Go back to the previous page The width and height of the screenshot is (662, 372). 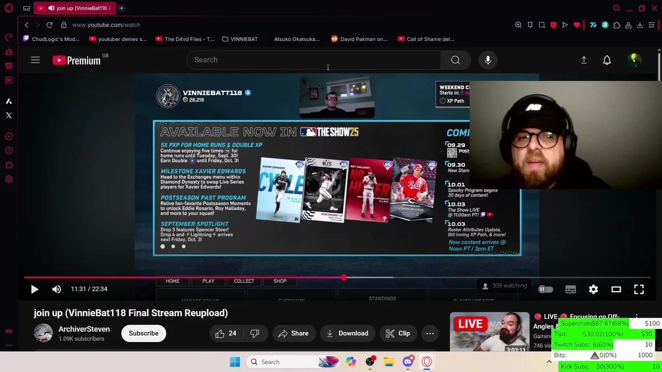[26, 25]
